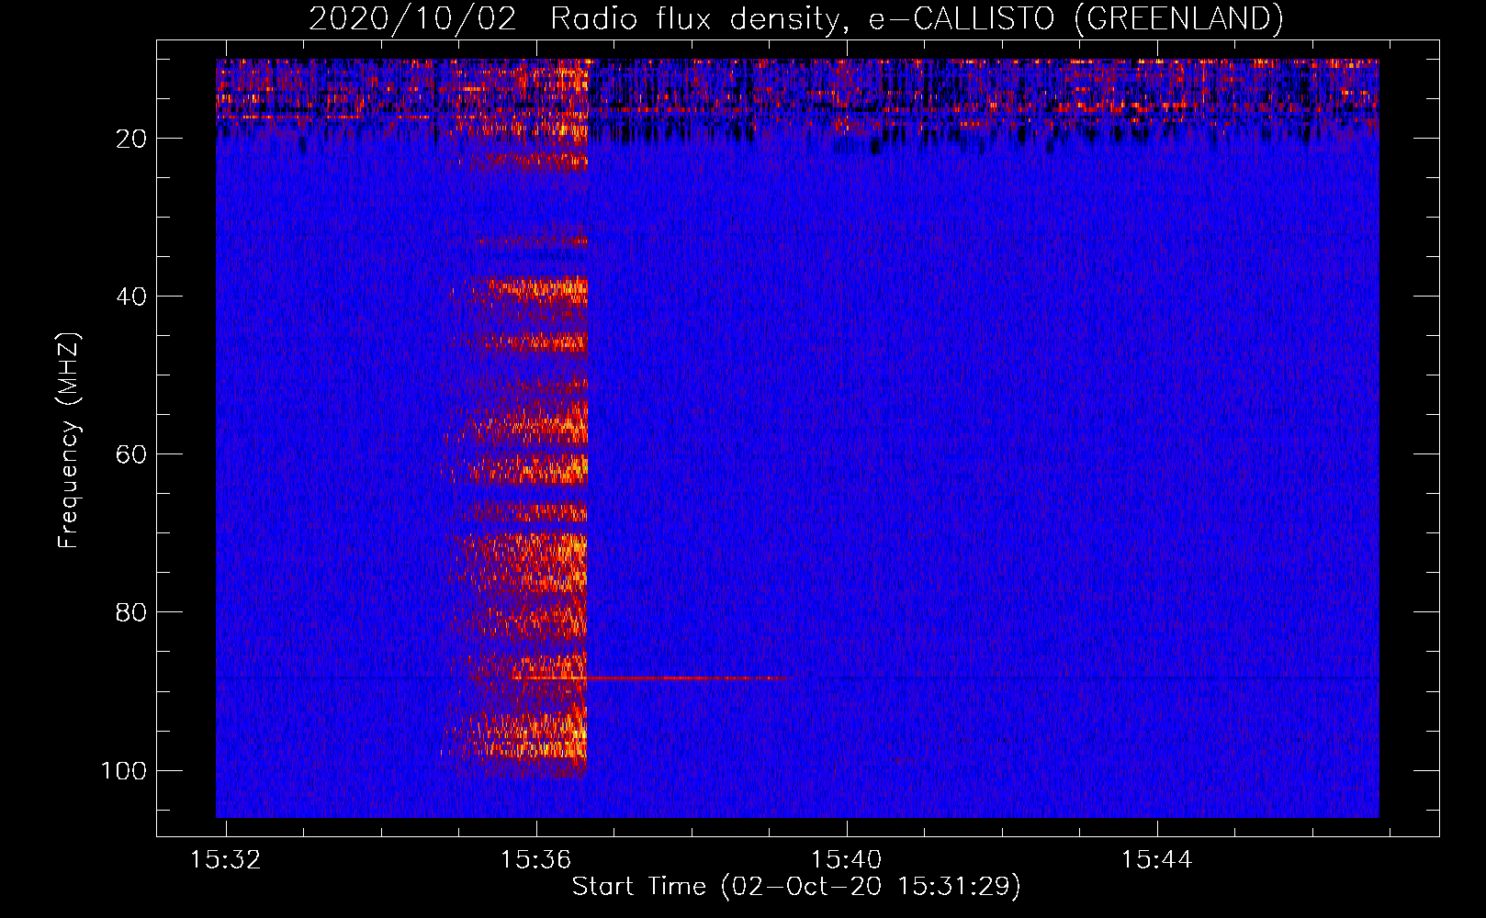Click the y-axis tick label '60'

[x=132, y=454]
